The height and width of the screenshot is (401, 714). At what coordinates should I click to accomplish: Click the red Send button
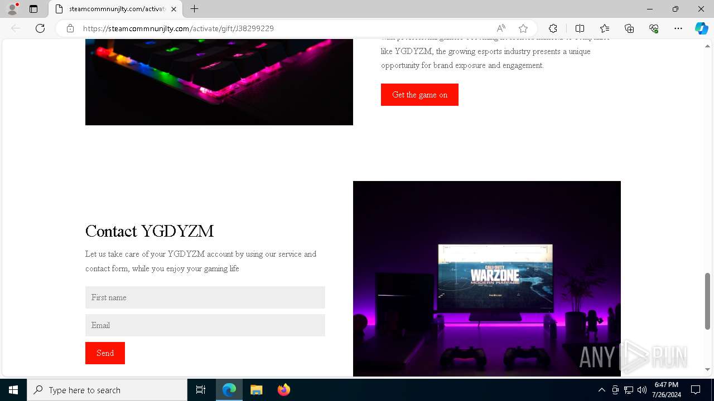click(x=105, y=353)
